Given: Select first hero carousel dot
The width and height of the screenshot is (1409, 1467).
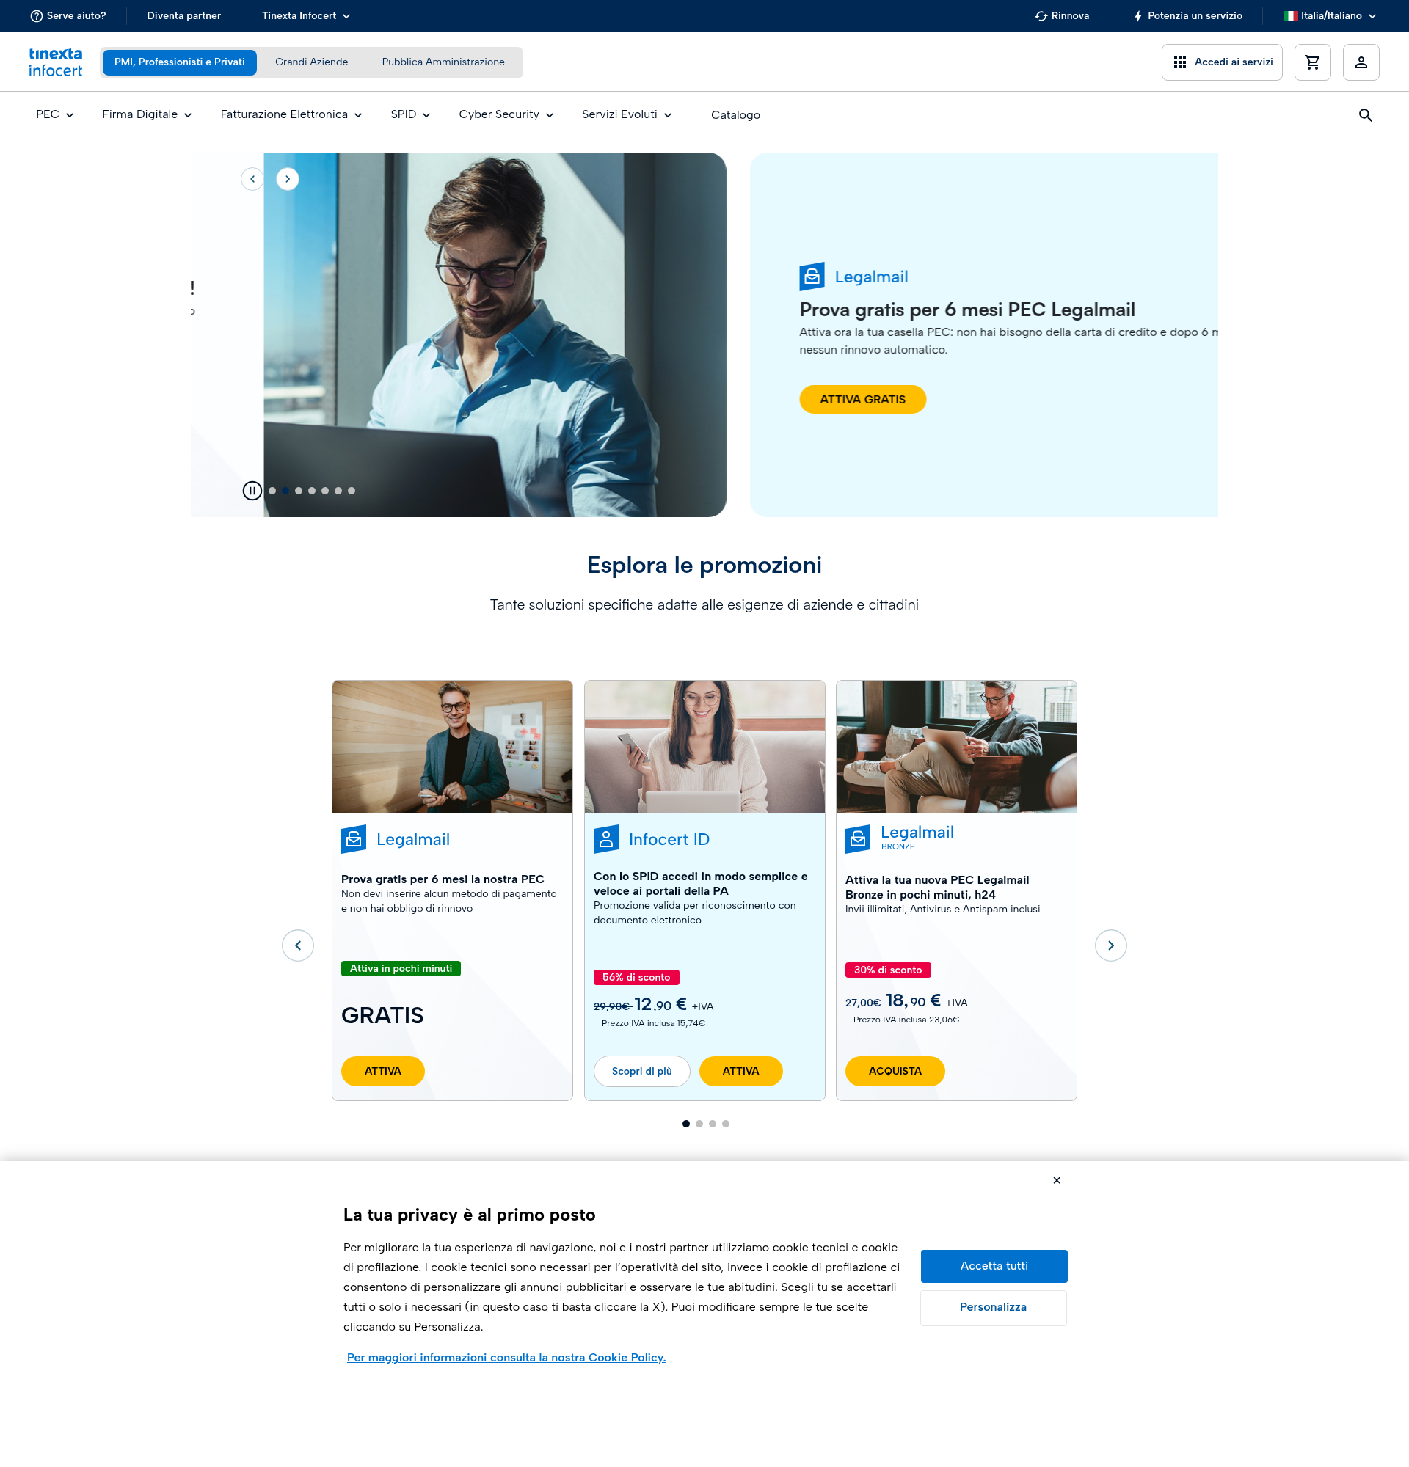Looking at the screenshot, I should (272, 491).
